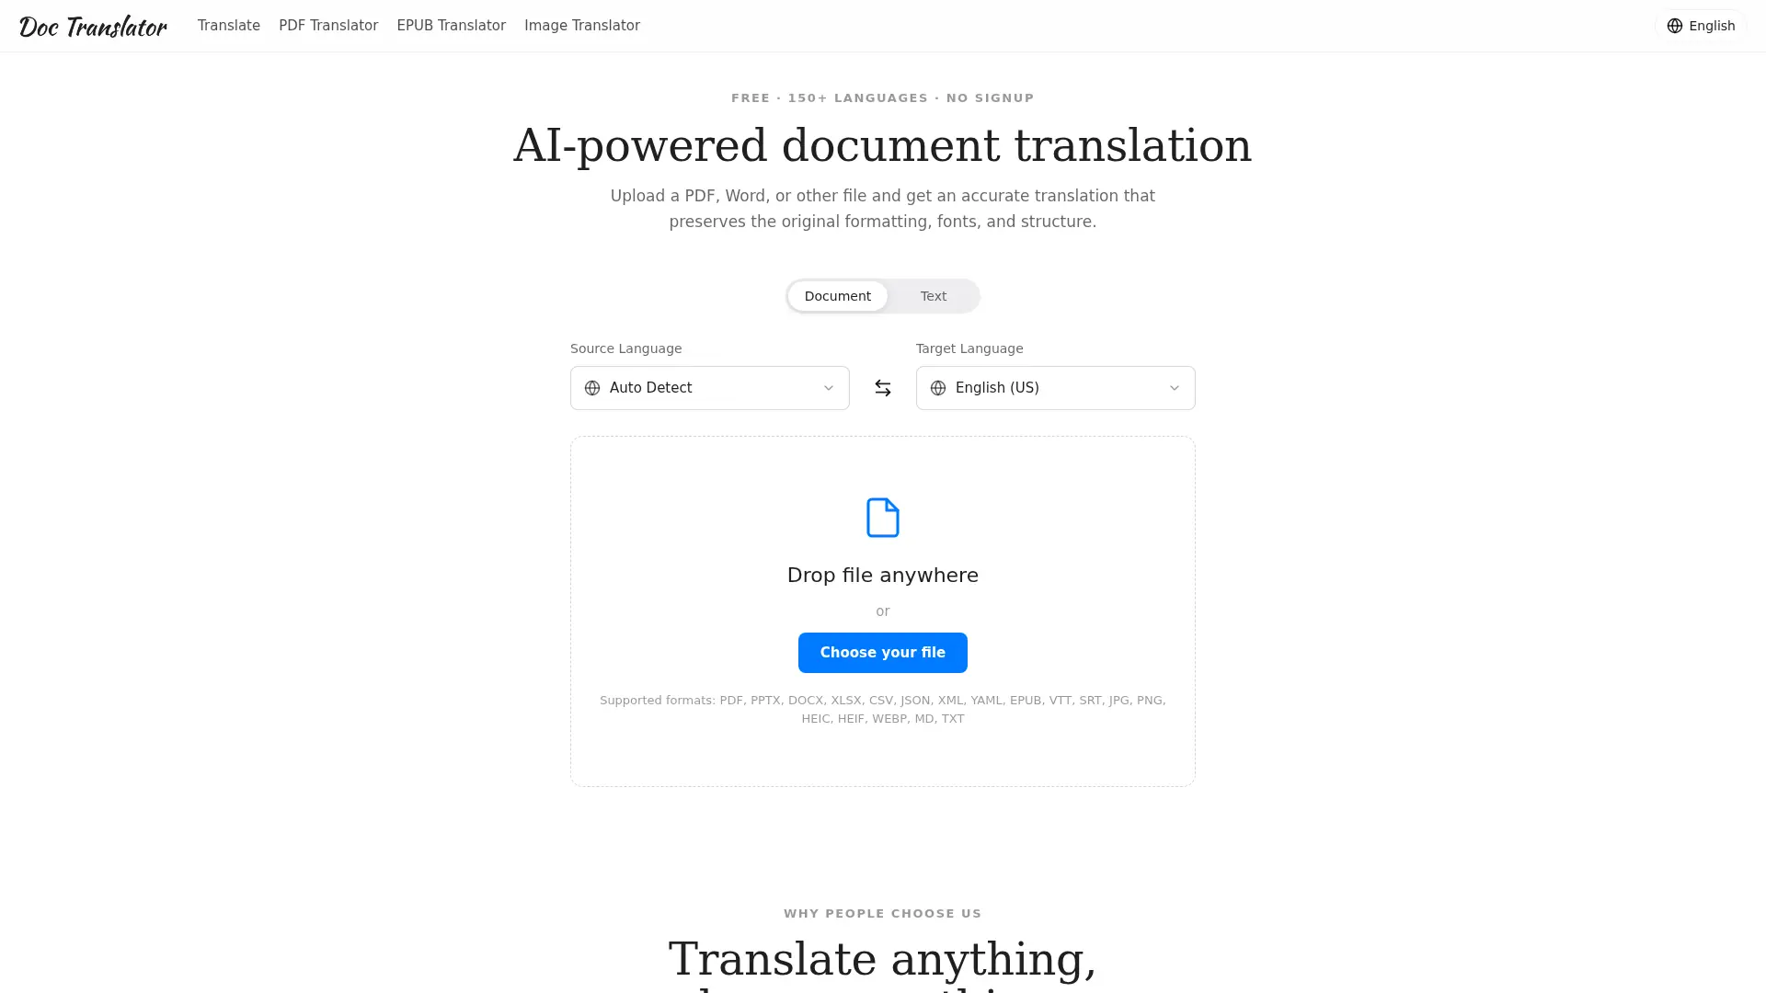The height and width of the screenshot is (993, 1766).
Task: Click the FREE · 150+ LANGUAGES tagline
Action: (x=883, y=98)
